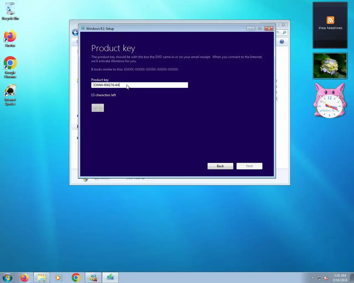Launch Firefox from the desktop shortcut
The height and width of the screenshot is (283, 354).
point(10,38)
